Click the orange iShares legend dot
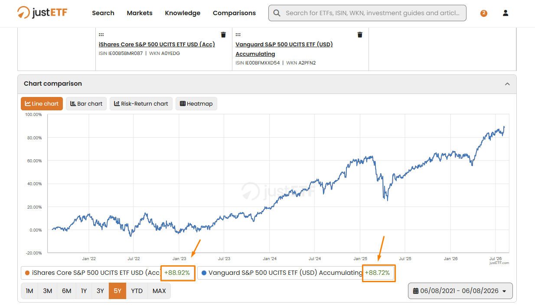535x306 pixels. 27,273
